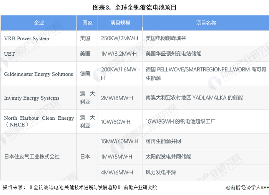
Task: Select the 国家 column header
Action: pyautogui.click(x=87, y=23)
